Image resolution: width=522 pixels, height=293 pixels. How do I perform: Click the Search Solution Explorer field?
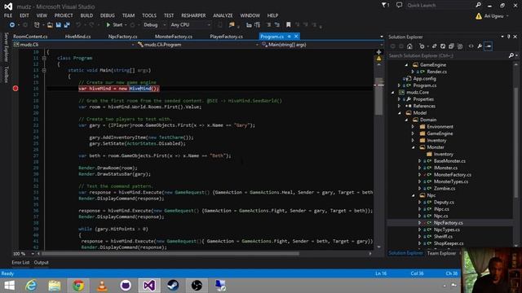[448, 55]
